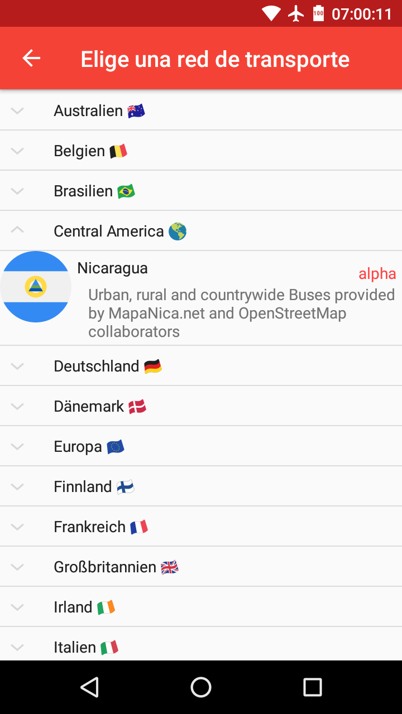Tap the red alpha label
This screenshot has height=714, width=402.
[377, 274]
